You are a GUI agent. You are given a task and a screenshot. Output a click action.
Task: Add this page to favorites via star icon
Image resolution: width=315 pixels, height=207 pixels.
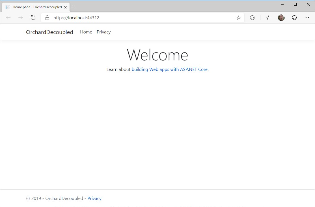(x=238, y=18)
